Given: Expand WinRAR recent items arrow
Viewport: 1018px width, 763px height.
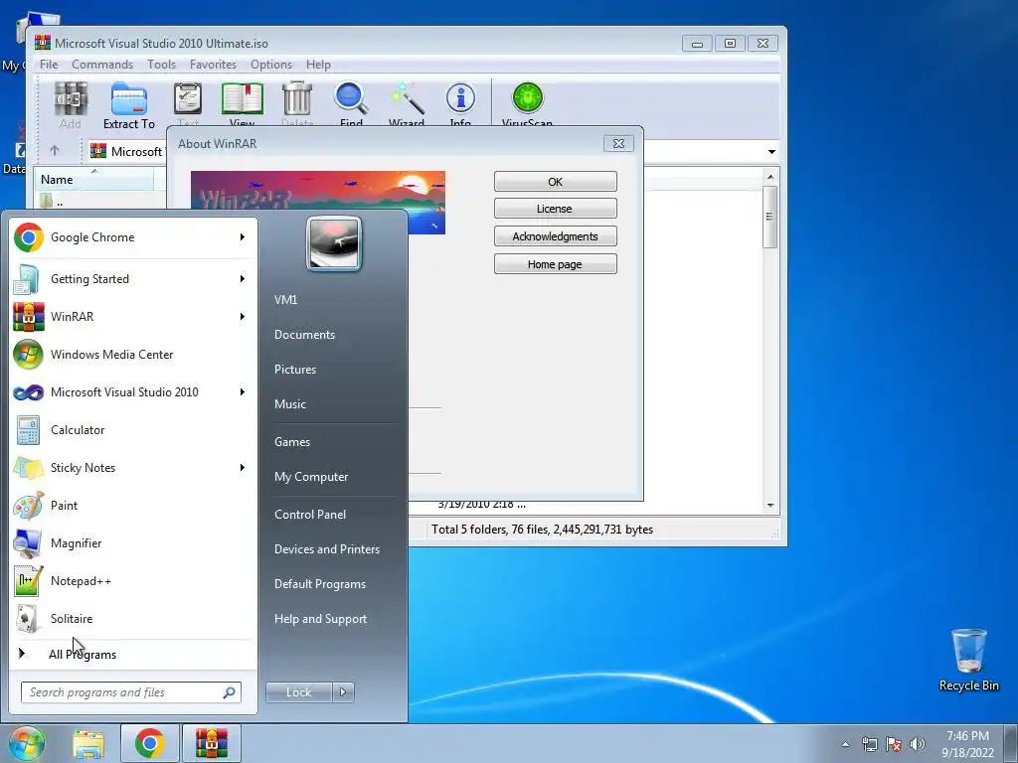Looking at the screenshot, I should [x=243, y=317].
